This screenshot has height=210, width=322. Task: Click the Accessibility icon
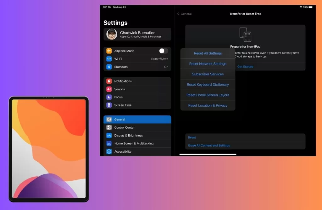tap(109, 152)
